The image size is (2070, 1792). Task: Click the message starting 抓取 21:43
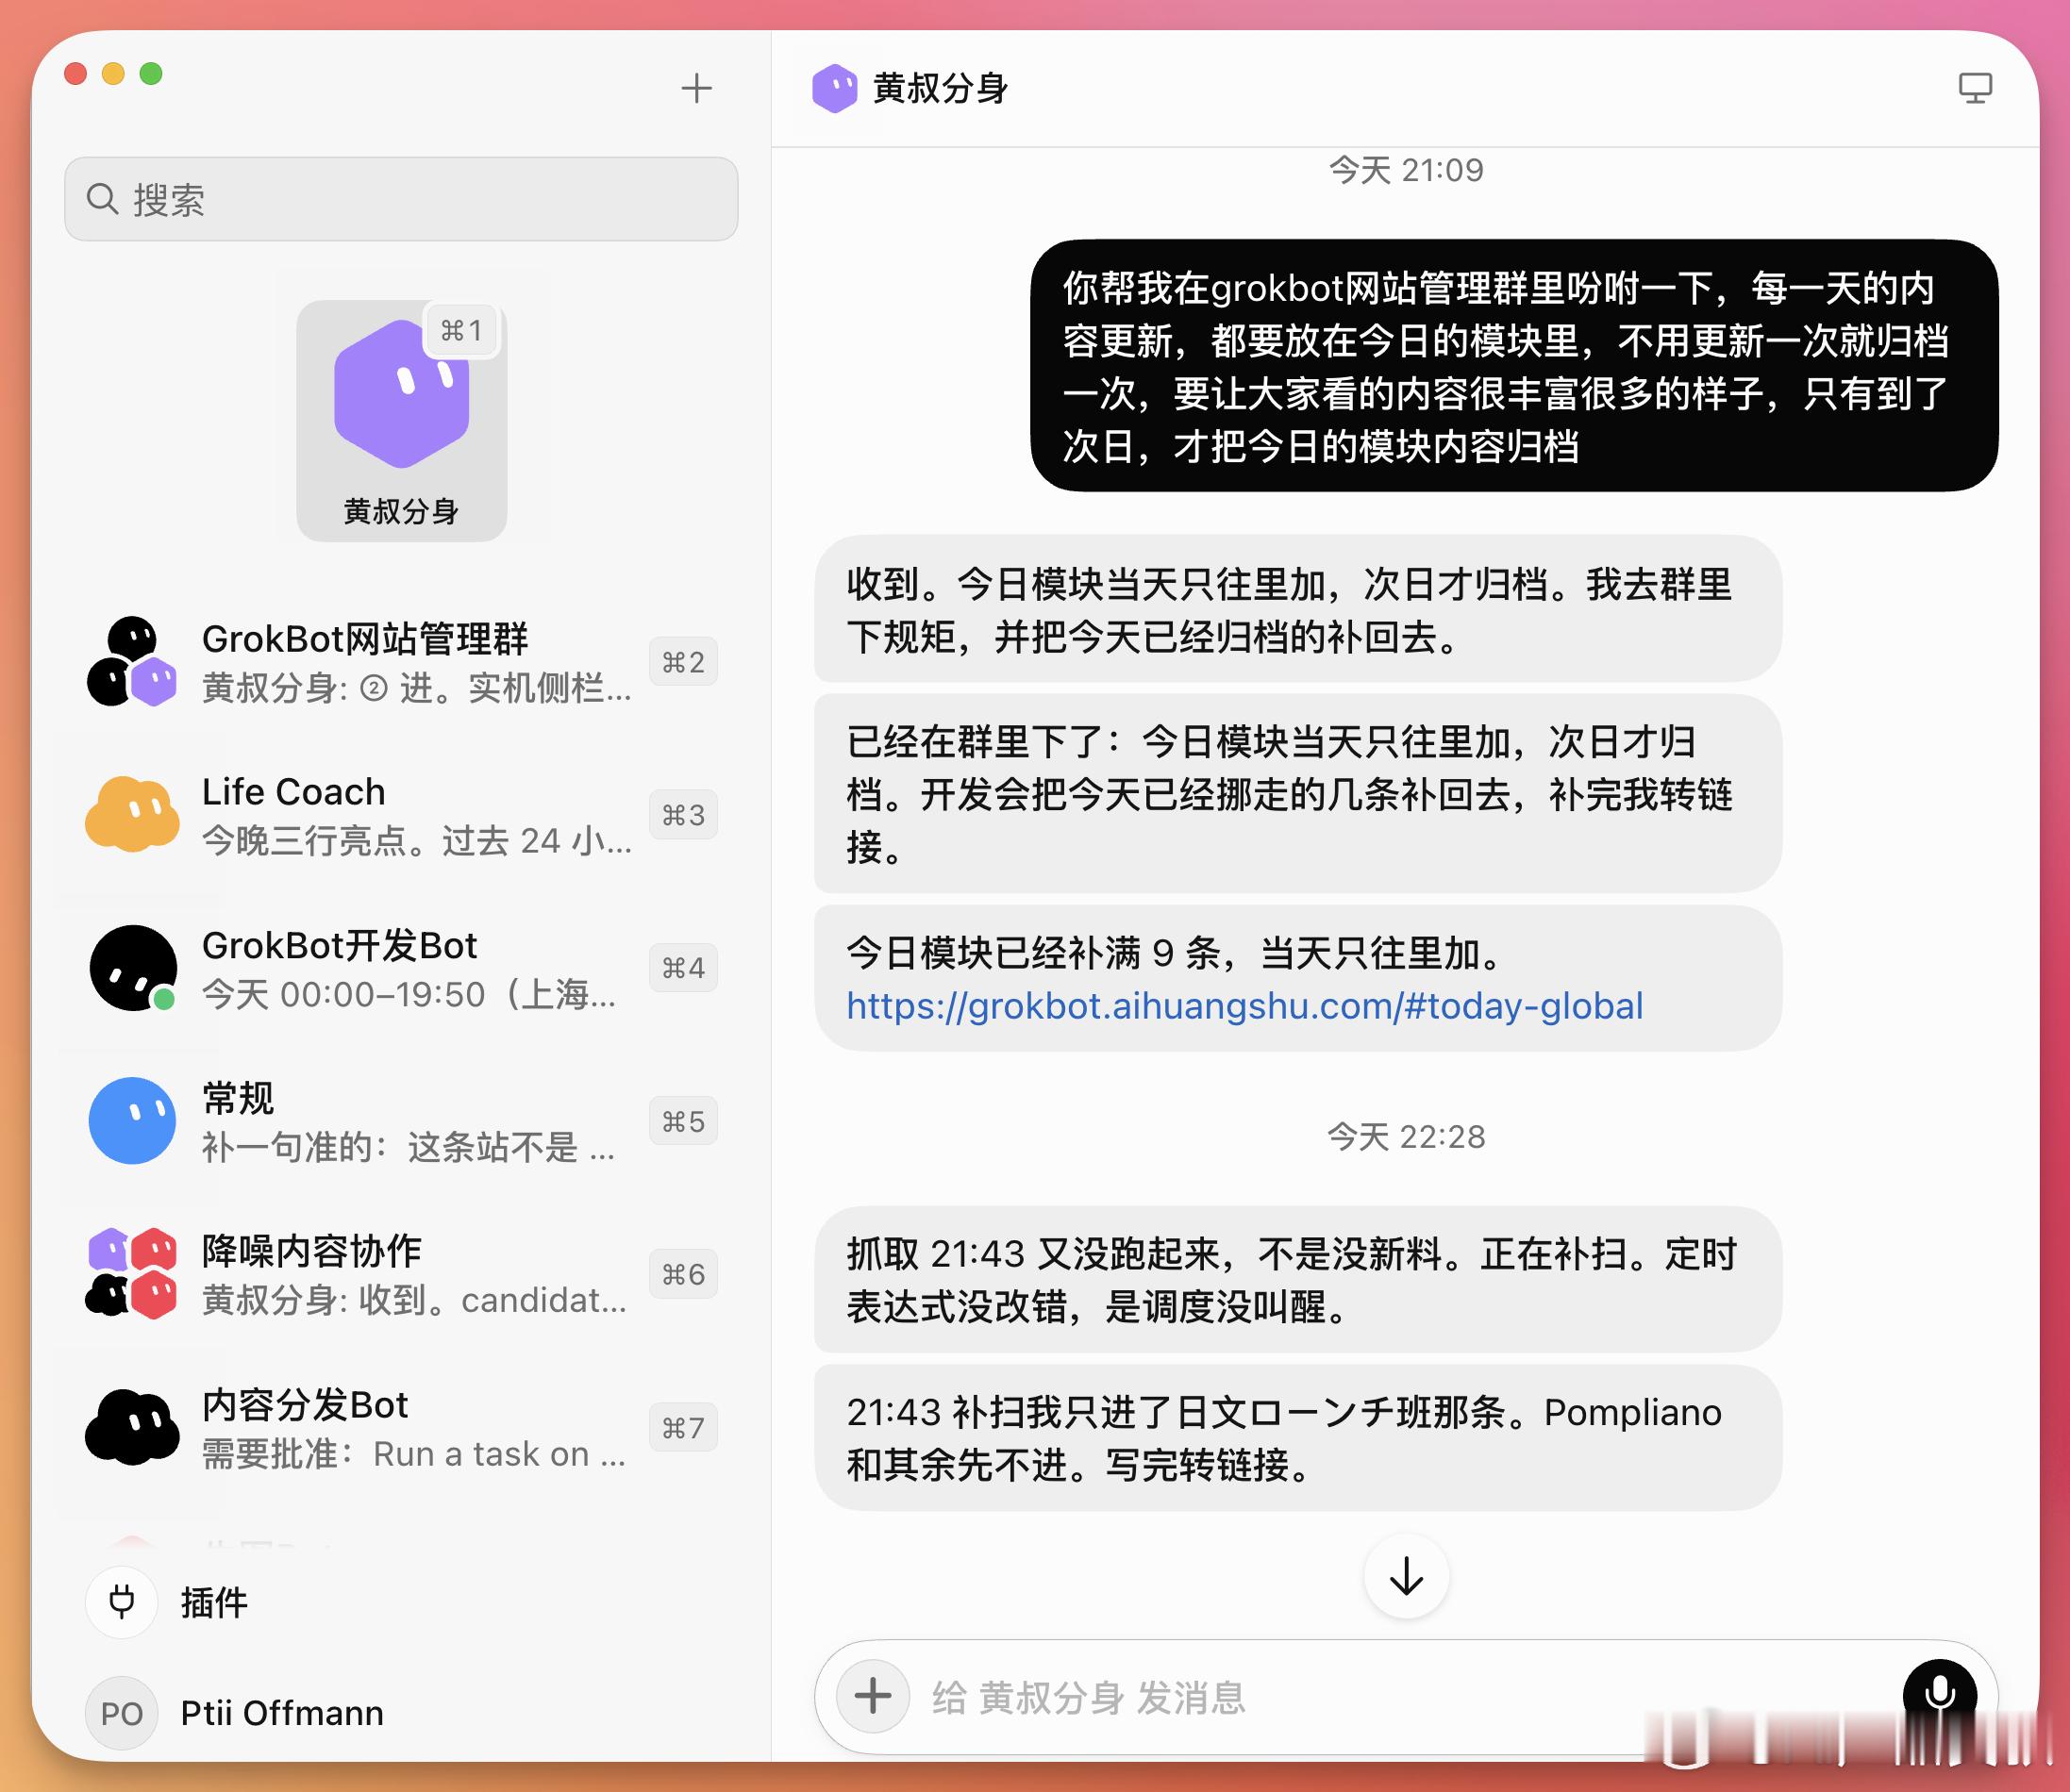click(x=1297, y=1279)
